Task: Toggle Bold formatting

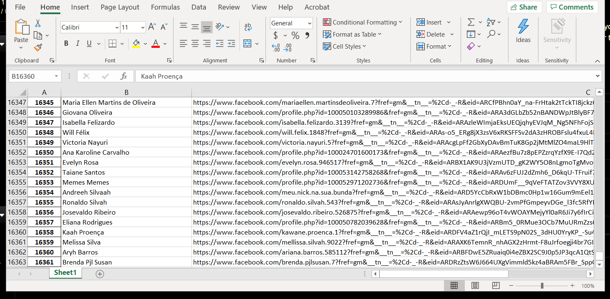Action: pyautogui.click(x=66, y=44)
